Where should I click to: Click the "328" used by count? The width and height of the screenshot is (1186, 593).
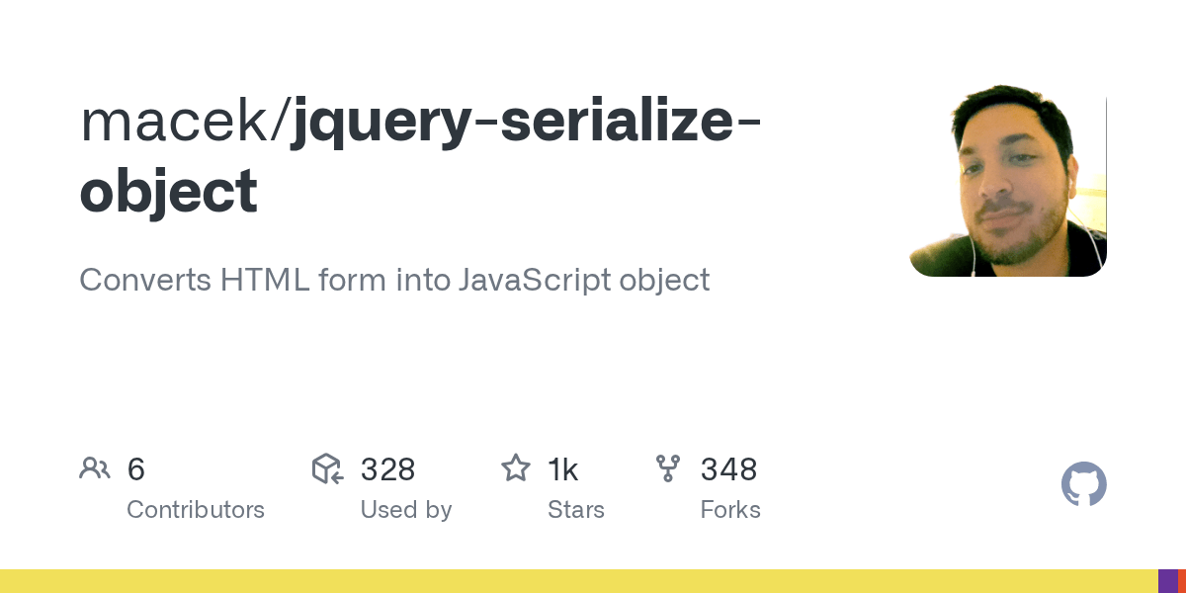(x=387, y=468)
